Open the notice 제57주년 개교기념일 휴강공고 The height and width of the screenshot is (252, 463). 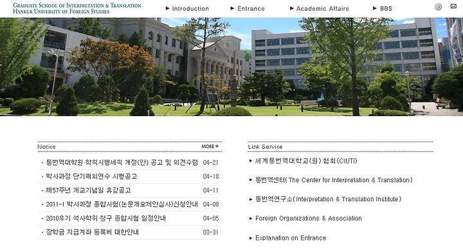(x=88, y=190)
